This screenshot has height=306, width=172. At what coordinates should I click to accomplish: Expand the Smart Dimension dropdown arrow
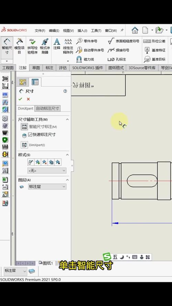(7, 61)
